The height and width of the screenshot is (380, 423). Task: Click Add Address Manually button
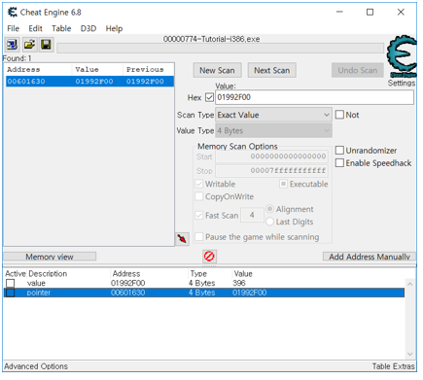click(370, 257)
